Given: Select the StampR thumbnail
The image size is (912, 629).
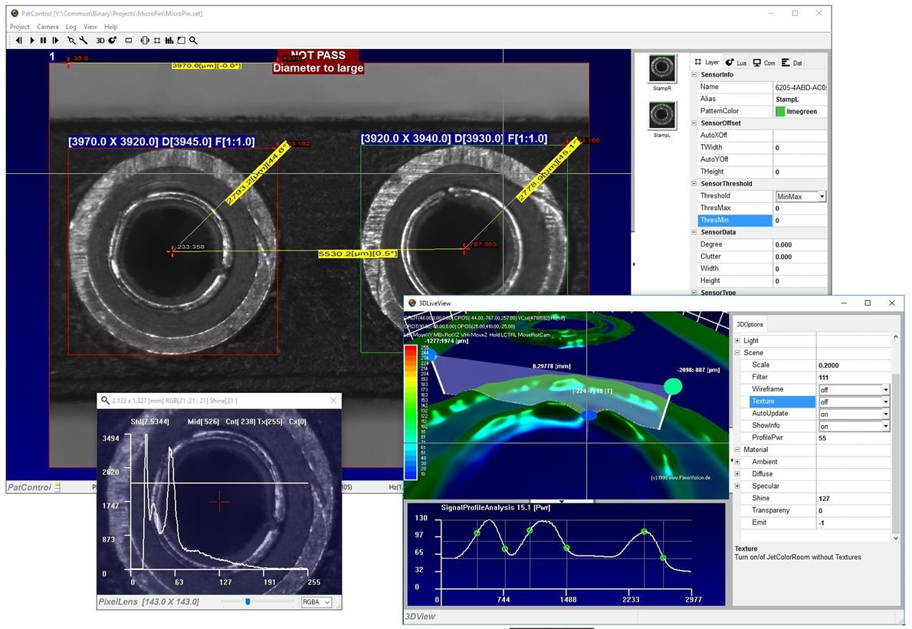Looking at the screenshot, I should [662, 69].
